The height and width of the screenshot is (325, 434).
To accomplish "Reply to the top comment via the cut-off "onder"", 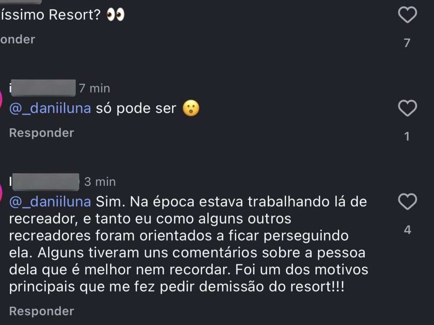I will point(17,39).
